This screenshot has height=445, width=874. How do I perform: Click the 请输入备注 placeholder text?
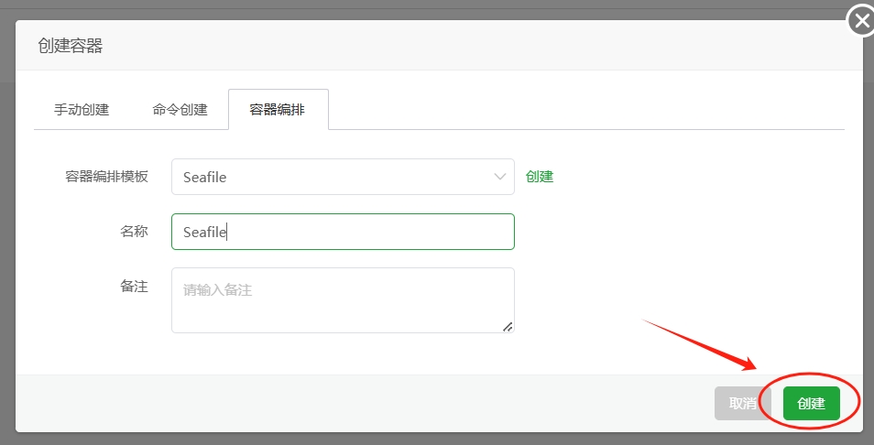[217, 289]
